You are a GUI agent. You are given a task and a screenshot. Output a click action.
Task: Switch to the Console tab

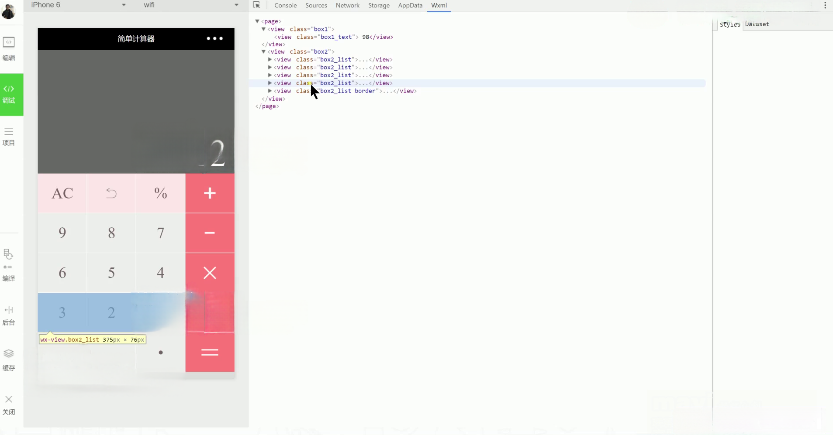(x=285, y=5)
